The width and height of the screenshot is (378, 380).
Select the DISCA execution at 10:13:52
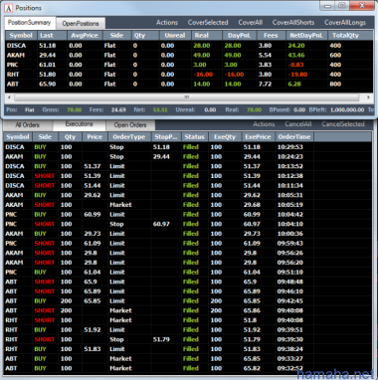[187, 166]
